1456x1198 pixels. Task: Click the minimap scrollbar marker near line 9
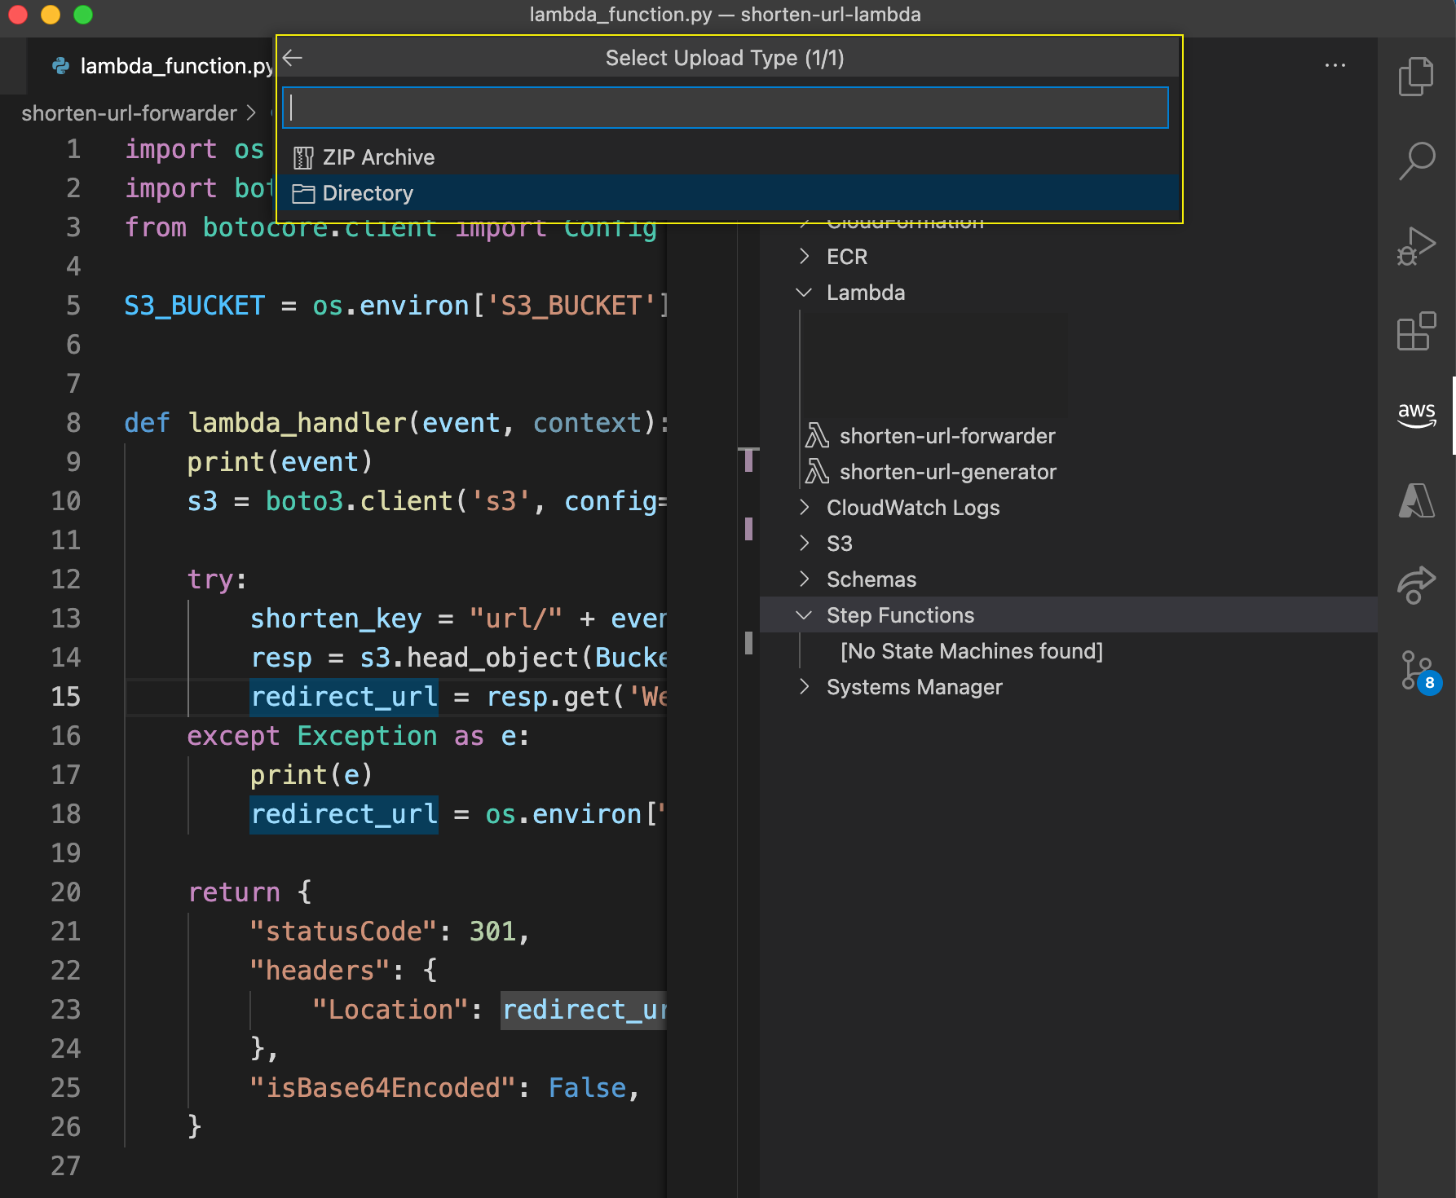tap(748, 460)
